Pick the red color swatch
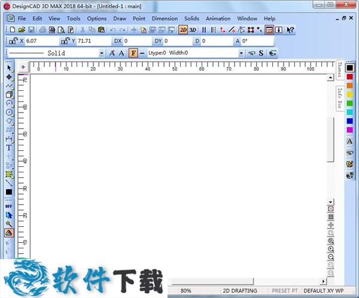 click(x=349, y=77)
